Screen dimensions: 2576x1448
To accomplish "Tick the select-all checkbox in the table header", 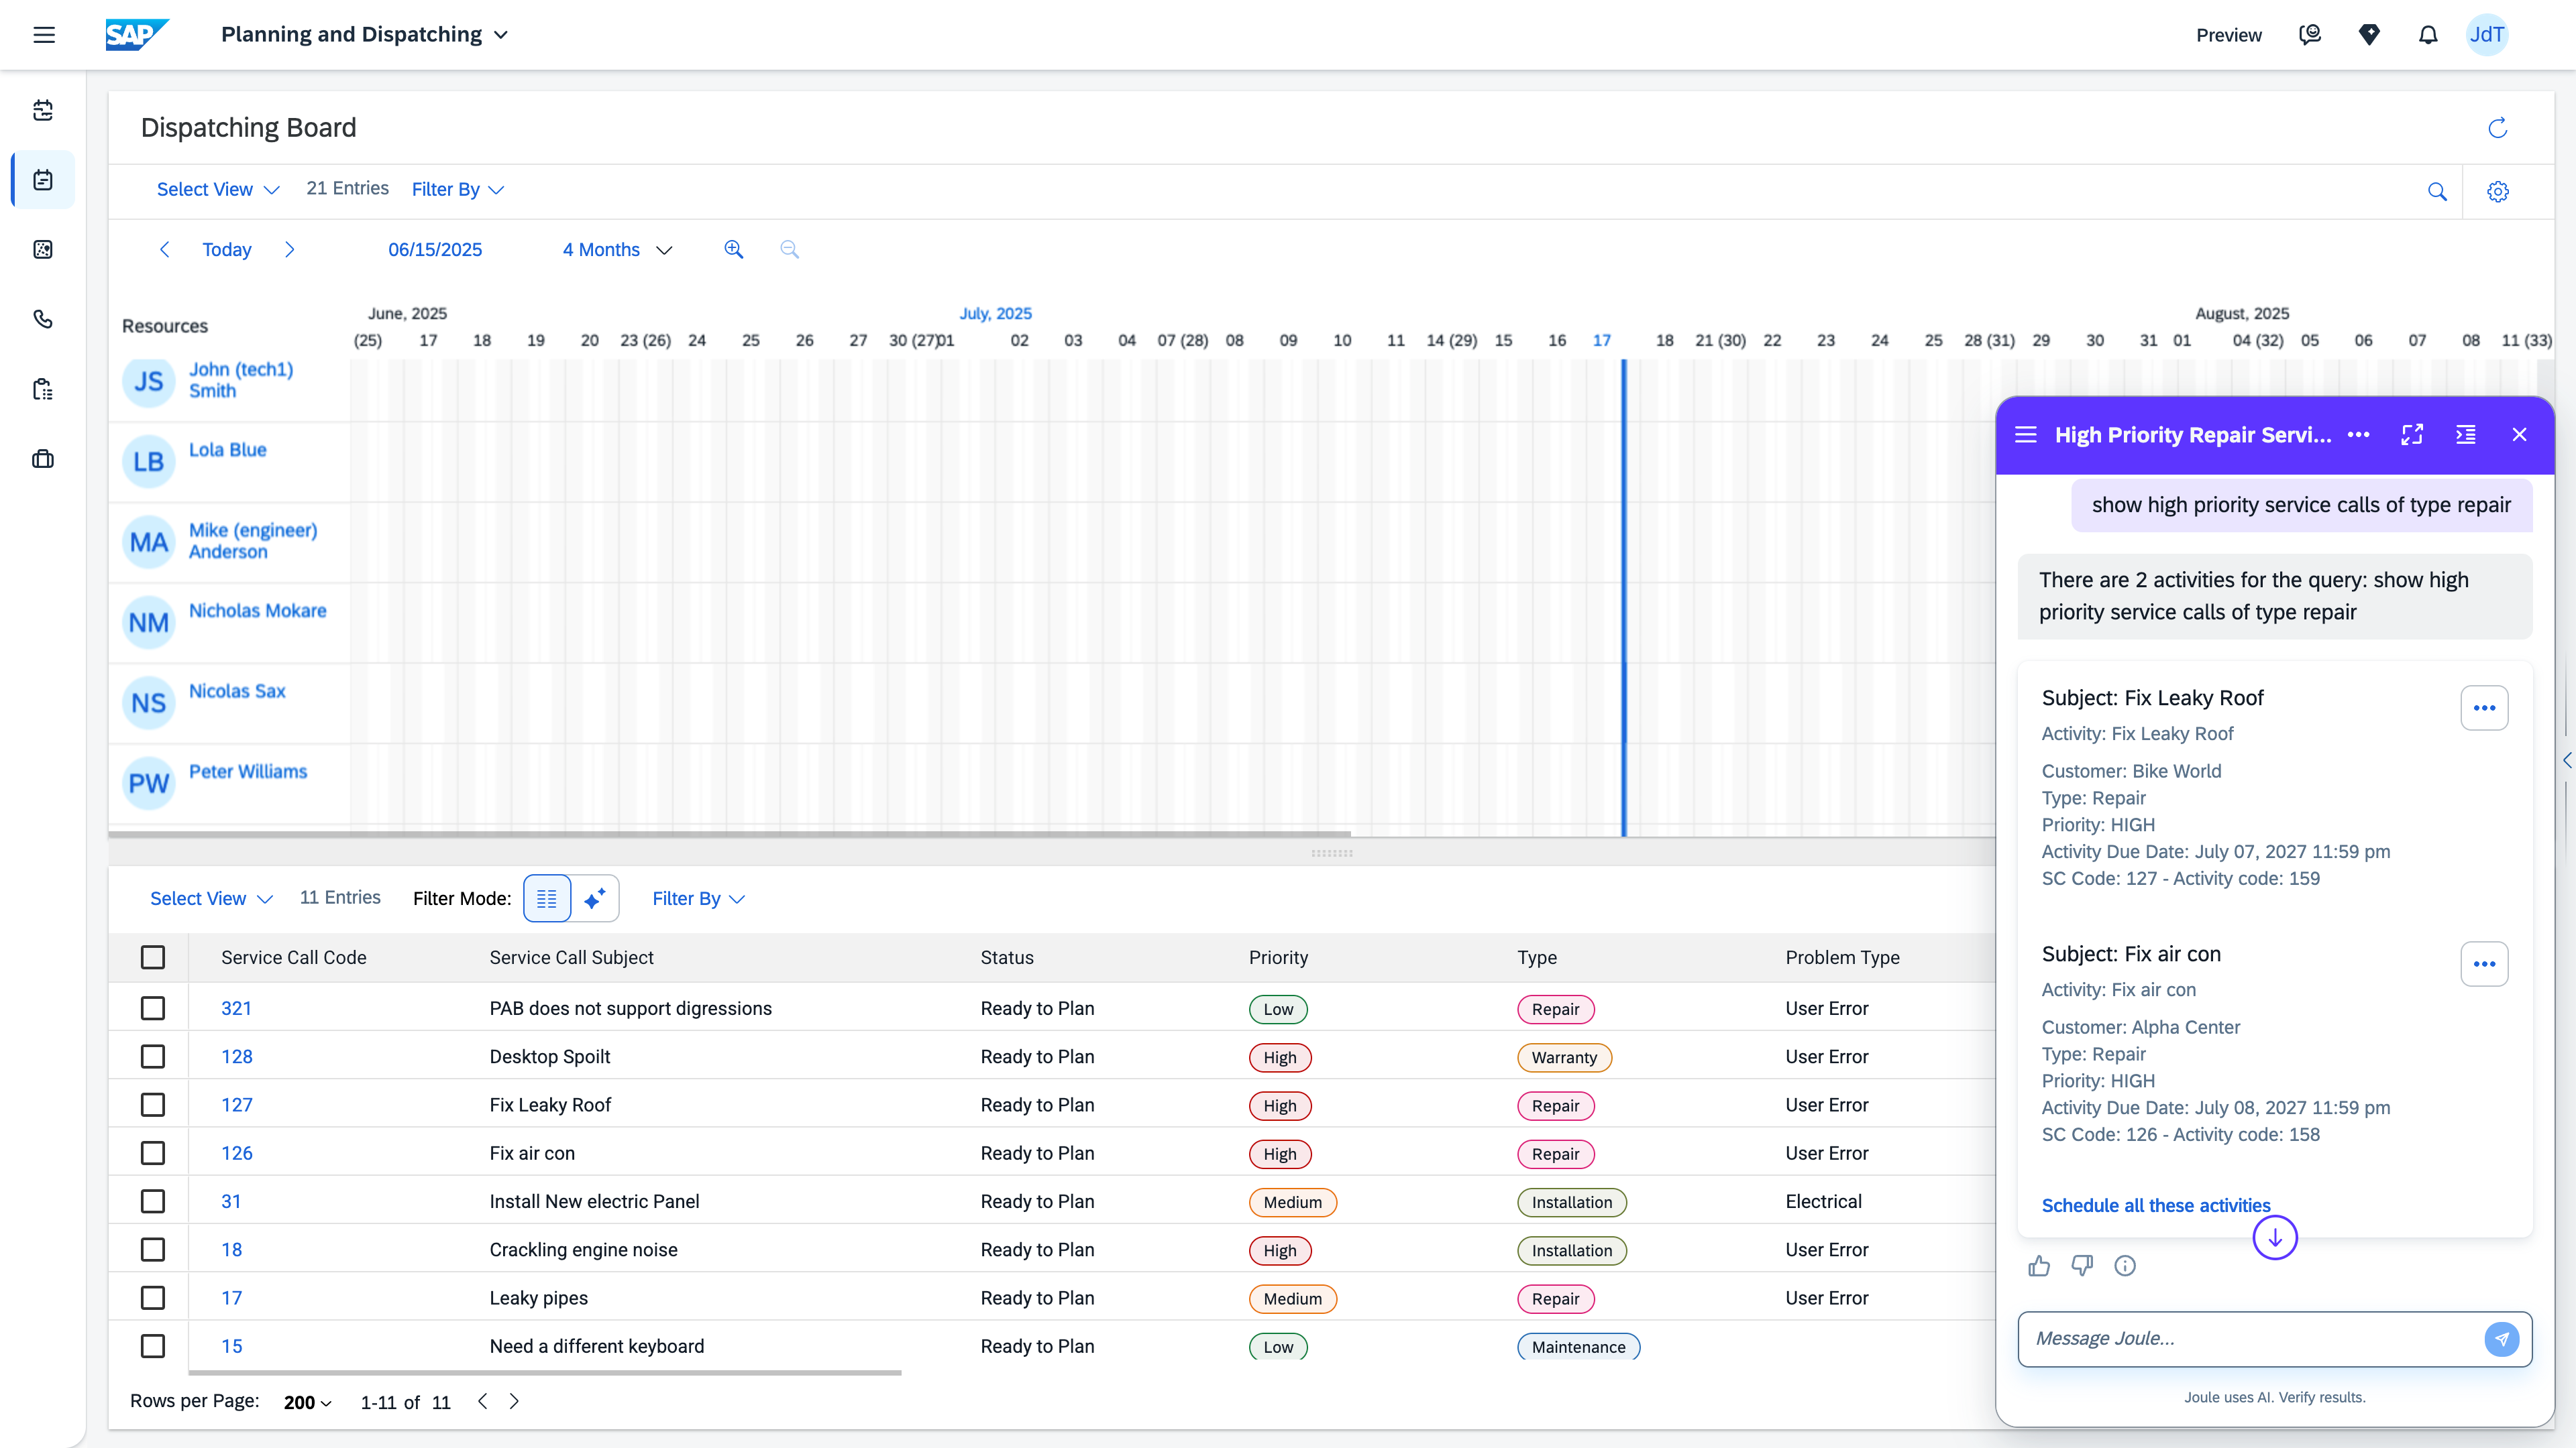I will [x=153, y=957].
